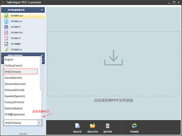Click the PDF转HTML text label
Image resolution: width=182 pixels, height=136 pixels.
tap(17, 33)
